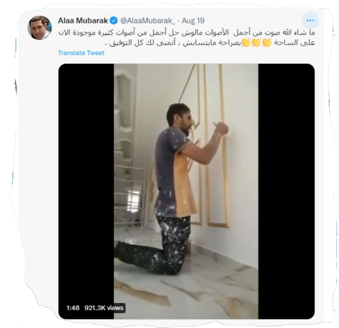
Task: Click the left black bar of video
Action: [x=86, y=191]
